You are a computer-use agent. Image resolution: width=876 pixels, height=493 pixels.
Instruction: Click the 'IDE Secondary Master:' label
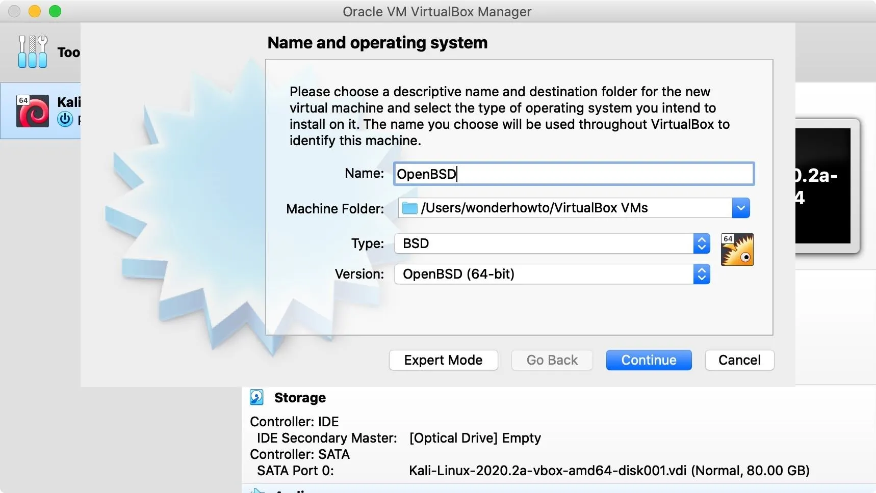(x=327, y=438)
